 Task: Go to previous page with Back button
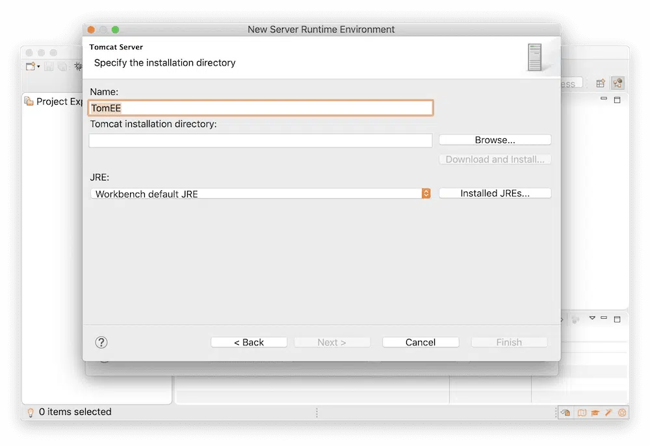[249, 342]
